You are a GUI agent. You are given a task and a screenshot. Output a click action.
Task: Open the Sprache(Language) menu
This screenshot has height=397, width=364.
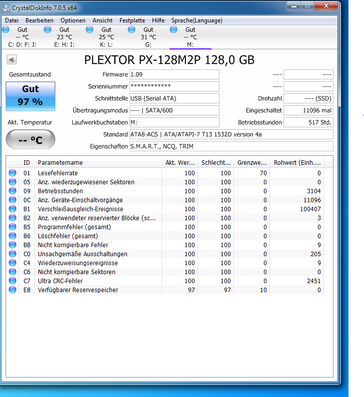click(196, 20)
